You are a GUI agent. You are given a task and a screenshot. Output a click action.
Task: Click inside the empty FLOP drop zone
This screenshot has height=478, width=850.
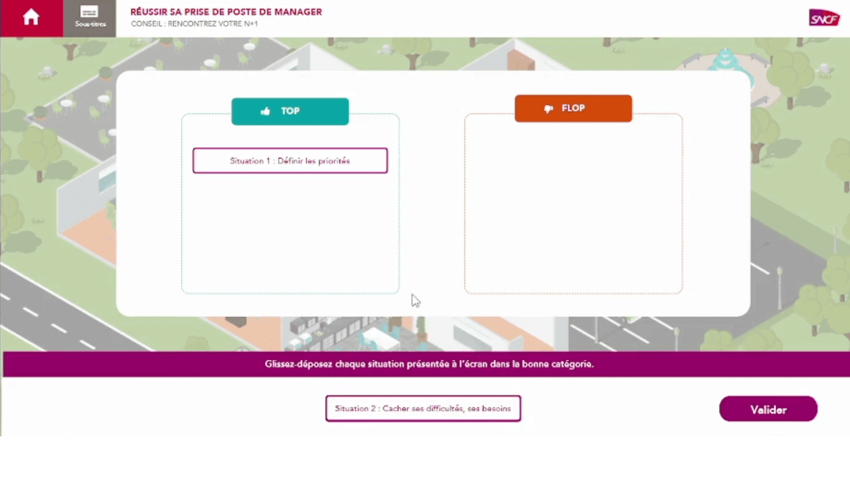(x=573, y=208)
